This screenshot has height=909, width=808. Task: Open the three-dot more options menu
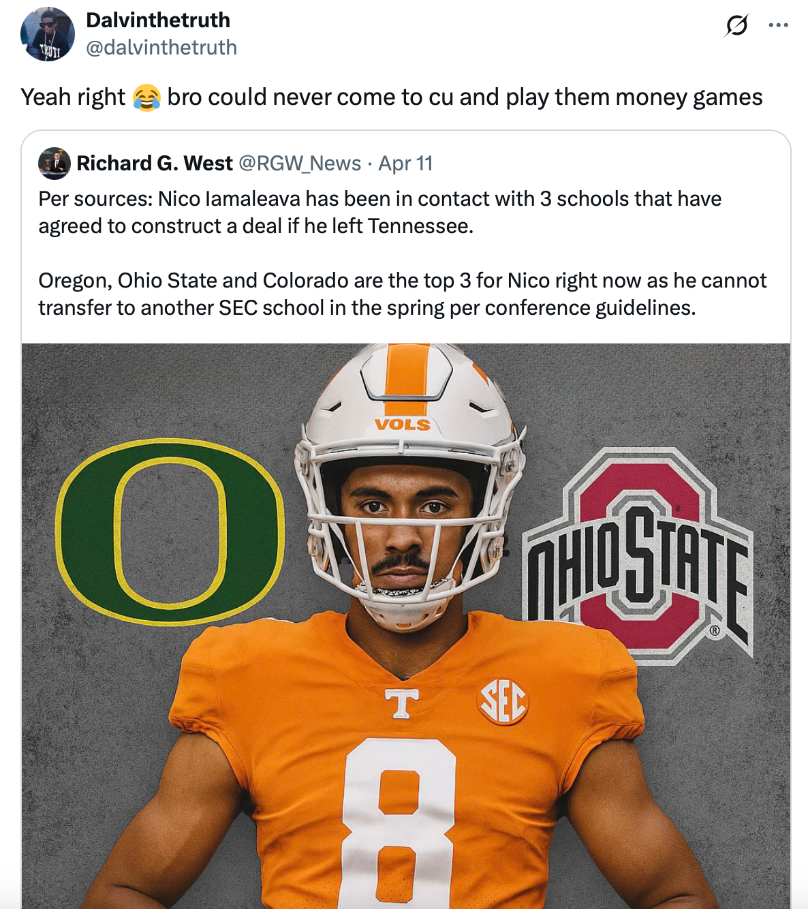coord(778,26)
